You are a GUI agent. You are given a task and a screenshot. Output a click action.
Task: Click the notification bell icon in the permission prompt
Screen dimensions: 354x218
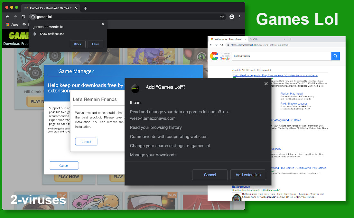tap(35, 34)
